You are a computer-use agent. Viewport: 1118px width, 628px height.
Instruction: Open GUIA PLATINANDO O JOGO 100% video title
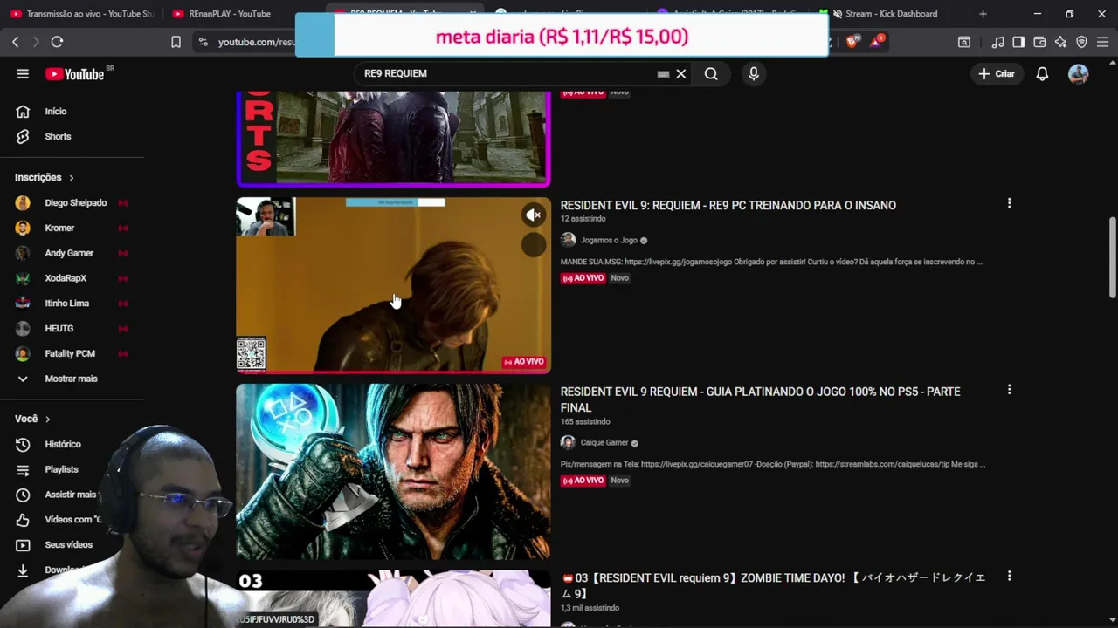760,399
